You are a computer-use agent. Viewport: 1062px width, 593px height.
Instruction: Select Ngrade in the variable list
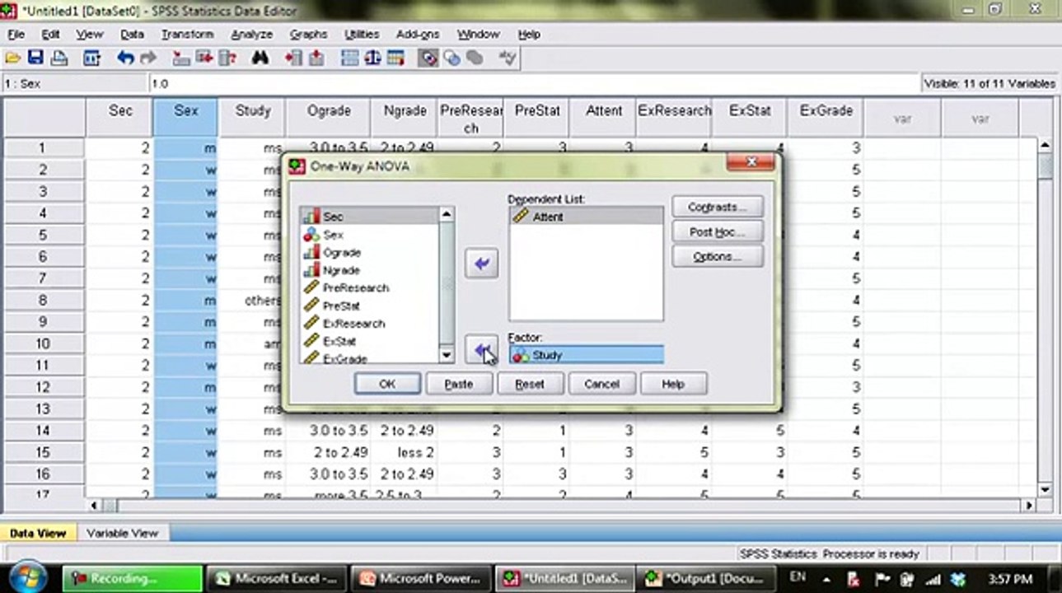(x=370, y=270)
